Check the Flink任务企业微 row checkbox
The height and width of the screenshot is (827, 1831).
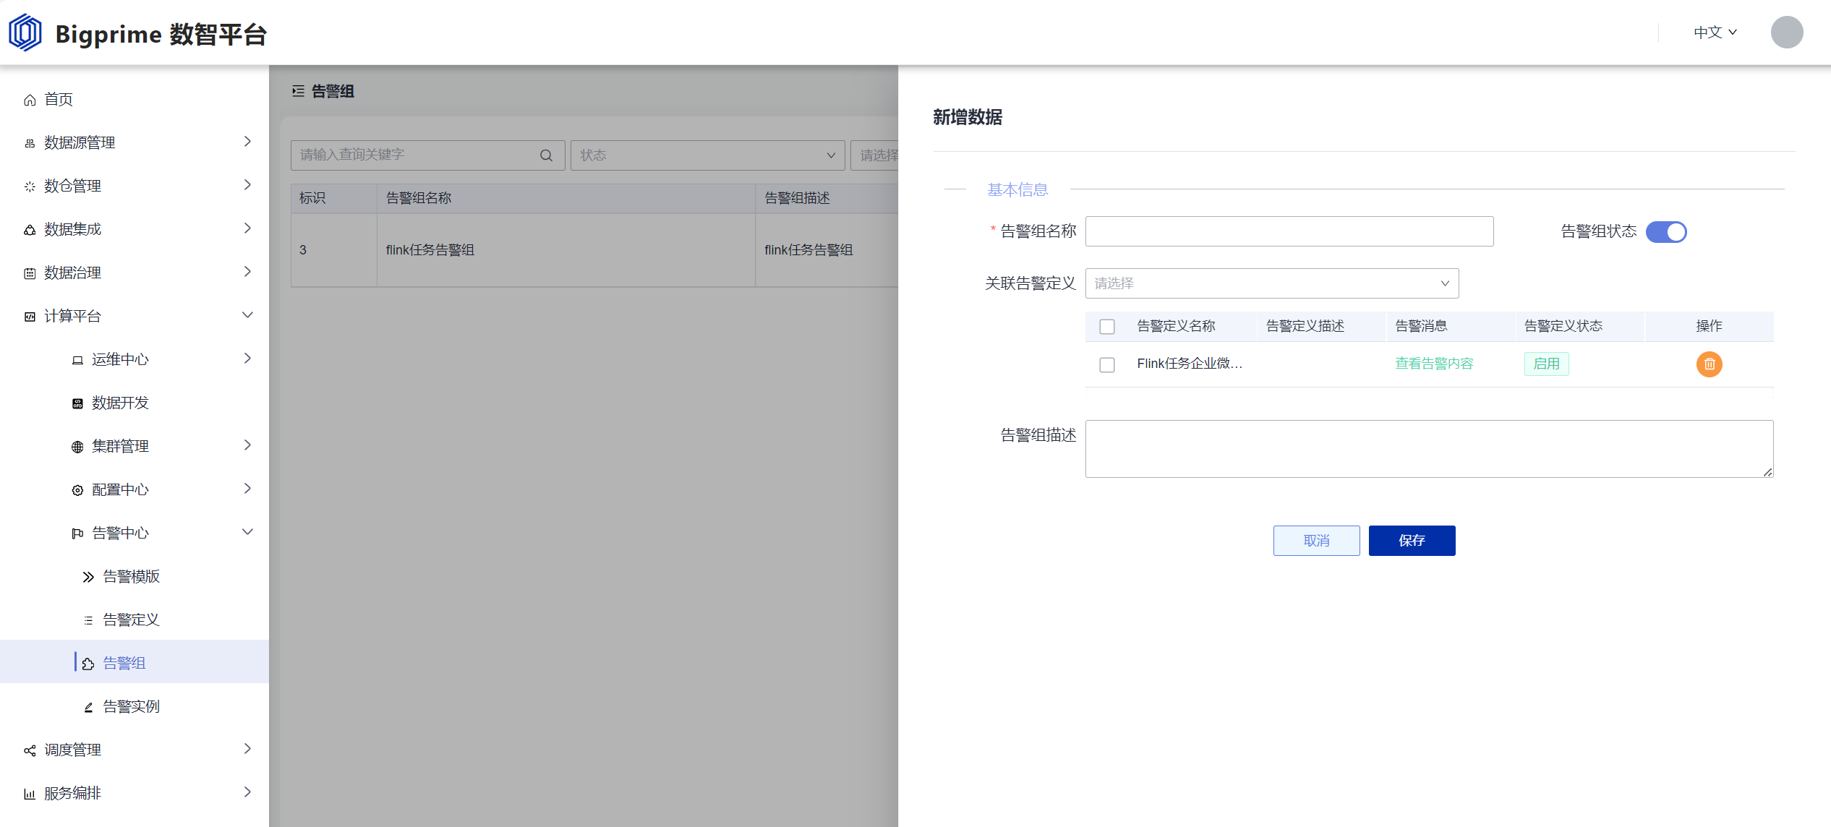tap(1107, 364)
